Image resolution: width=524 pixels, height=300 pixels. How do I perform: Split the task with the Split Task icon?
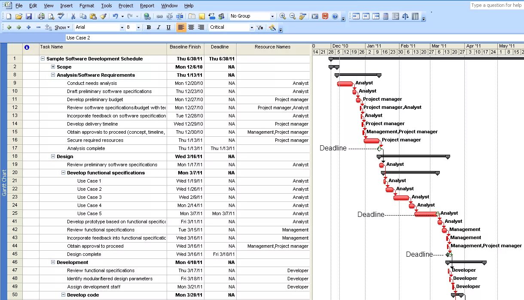[180, 16]
